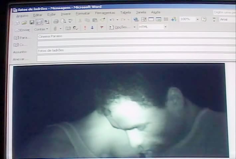The width and height of the screenshot is (236, 159).
Task: Expand the 100% zoom dropdown
Action: point(197,20)
